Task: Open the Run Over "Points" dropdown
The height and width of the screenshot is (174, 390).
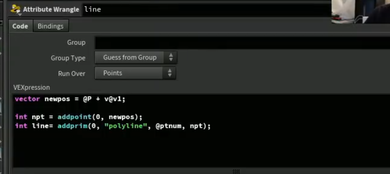Action: [x=135, y=73]
